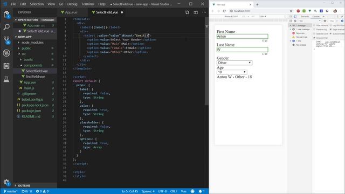The height and width of the screenshot is (194, 345).
Task: Open errors and warnings count in status bar
Action: tap(42, 191)
